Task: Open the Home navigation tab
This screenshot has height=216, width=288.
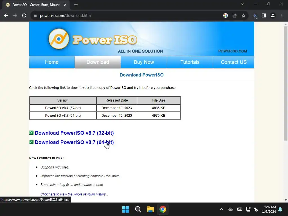Action: 52,62
